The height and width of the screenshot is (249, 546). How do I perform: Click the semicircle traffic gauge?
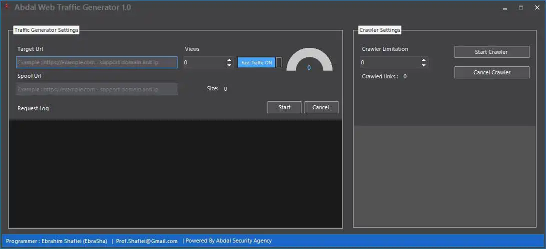pos(309,60)
